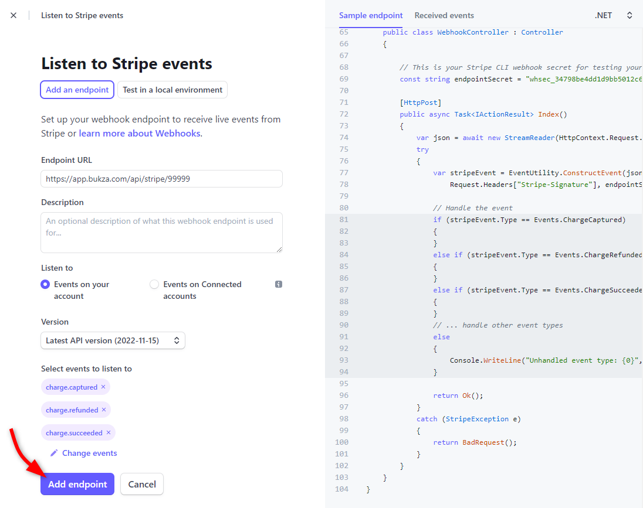Select Events on Connected accounts radio

(x=154, y=284)
